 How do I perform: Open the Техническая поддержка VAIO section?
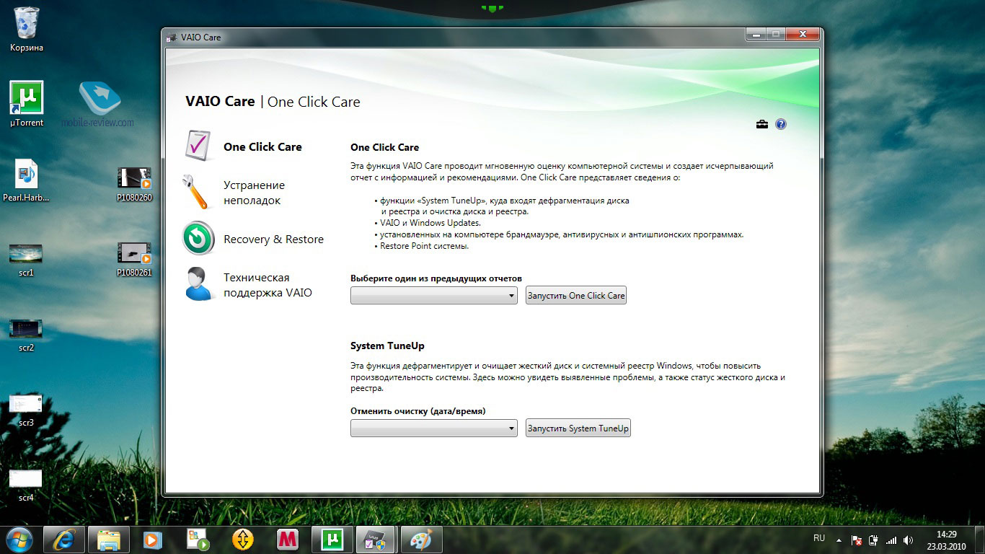[x=268, y=285]
